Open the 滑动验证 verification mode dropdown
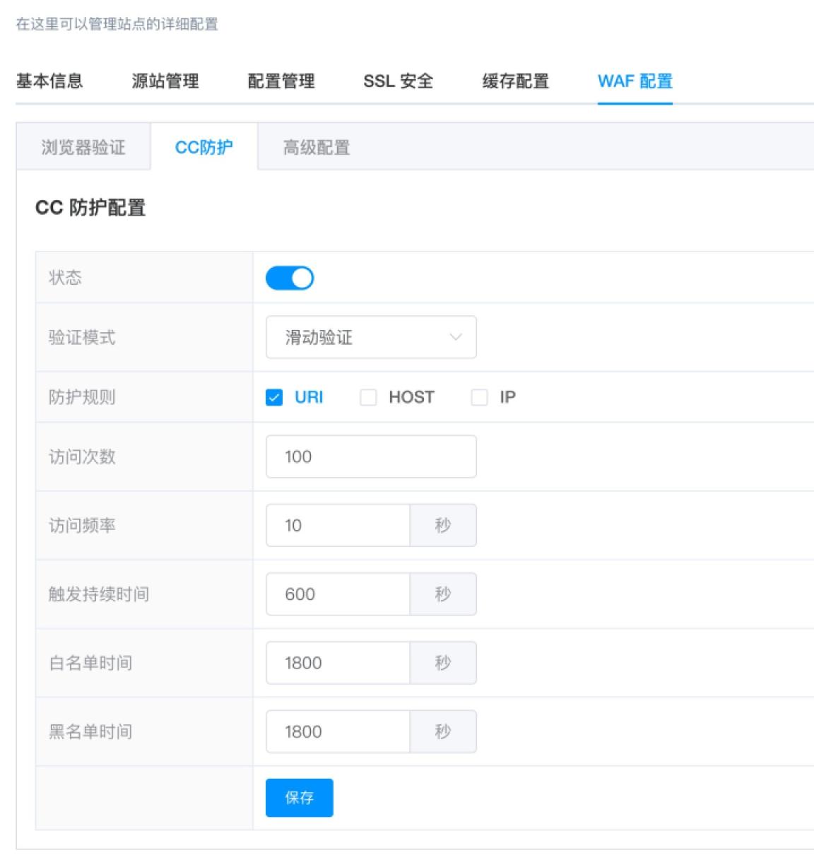Screen dimensions: 814x860 [370, 337]
